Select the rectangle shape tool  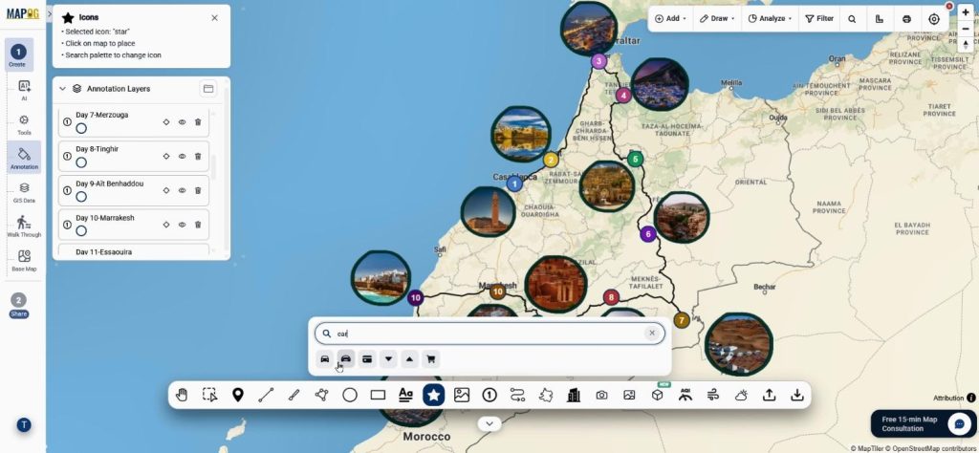tap(378, 395)
